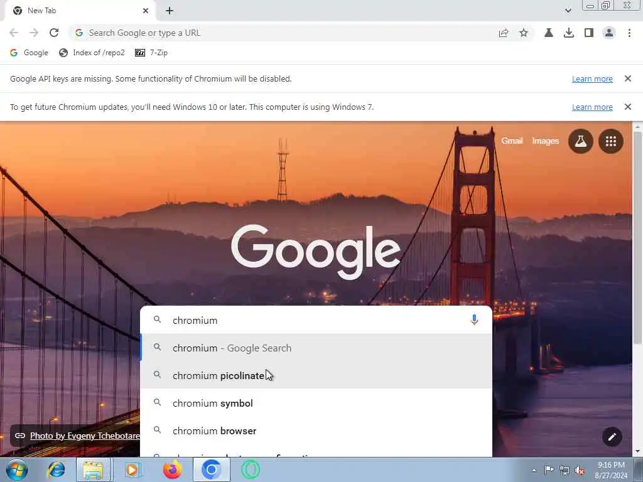
Task: Click the share page icon in address bar
Action: click(x=504, y=33)
